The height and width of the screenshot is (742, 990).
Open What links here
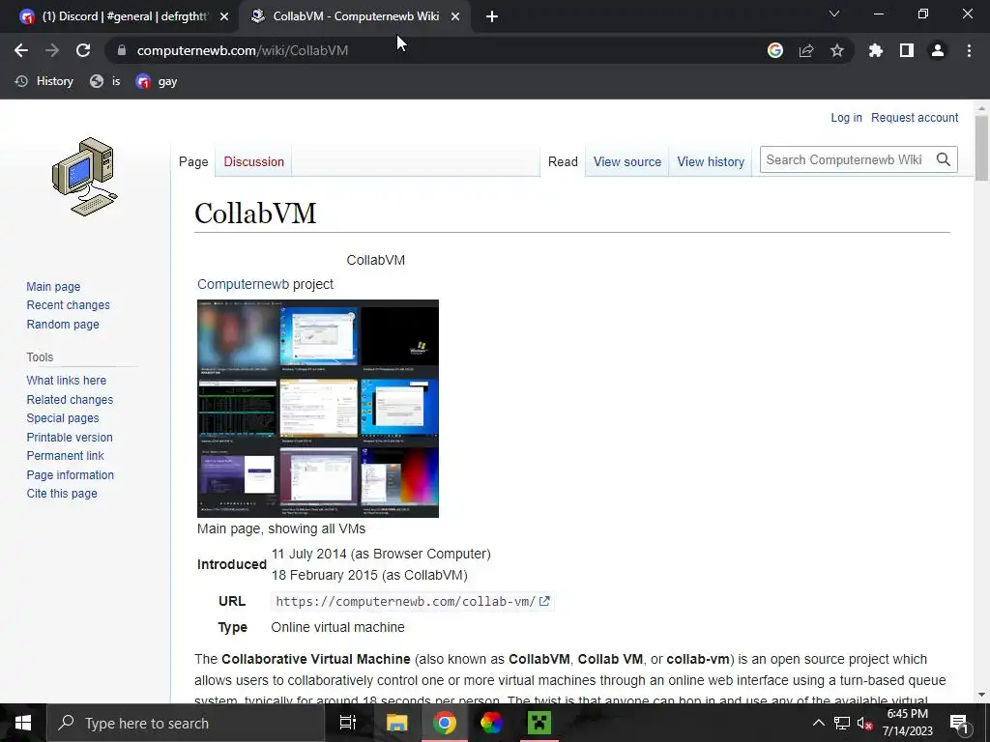coord(67,381)
